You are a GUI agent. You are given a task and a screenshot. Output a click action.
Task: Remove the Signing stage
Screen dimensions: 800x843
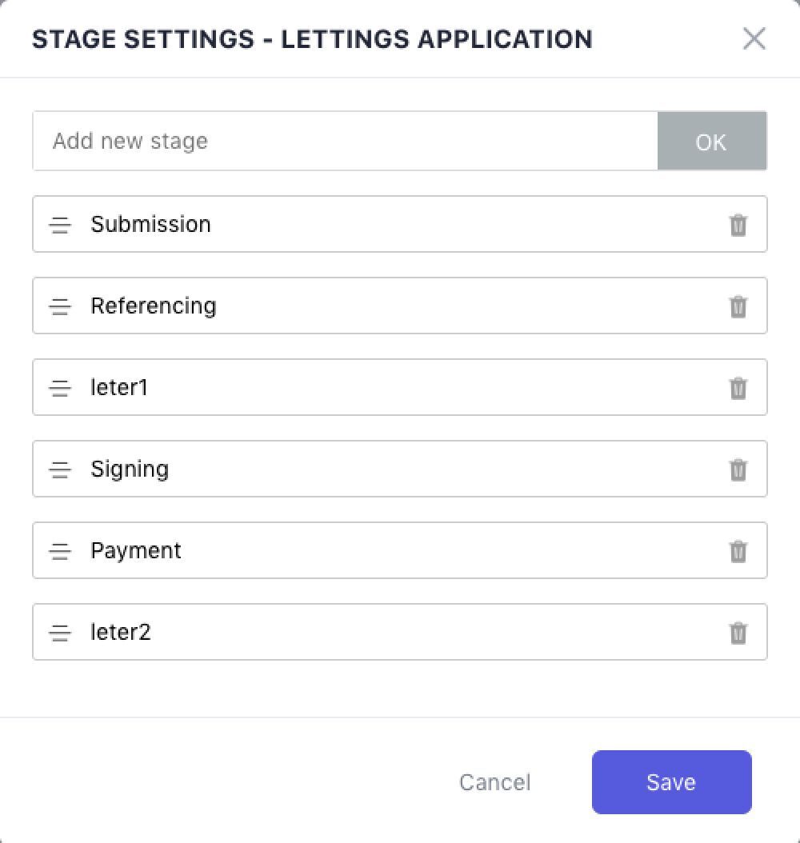[x=738, y=469]
